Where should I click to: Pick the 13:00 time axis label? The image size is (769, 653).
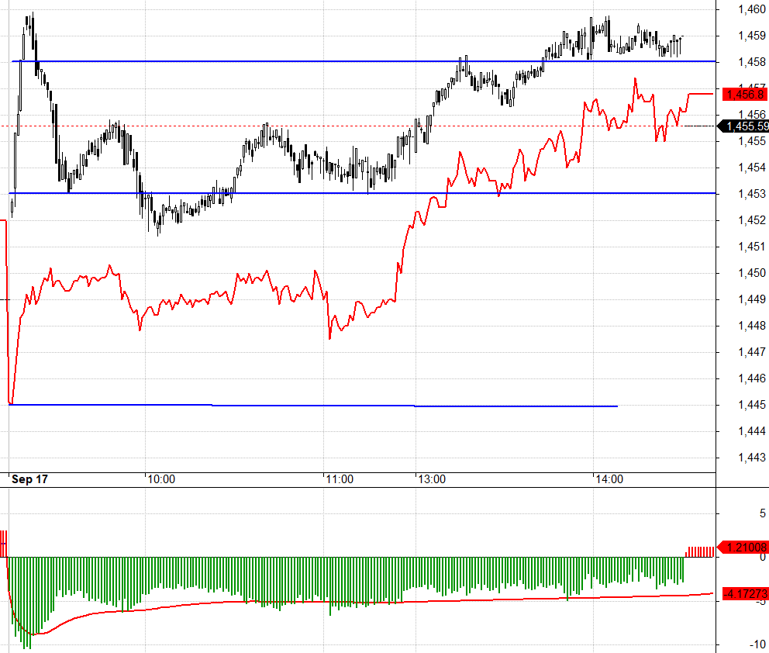[432, 479]
